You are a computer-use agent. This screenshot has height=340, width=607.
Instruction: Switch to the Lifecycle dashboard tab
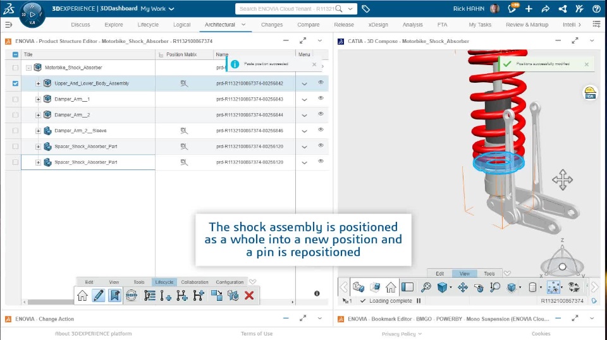pyautogui.click(x=148, y=25)
